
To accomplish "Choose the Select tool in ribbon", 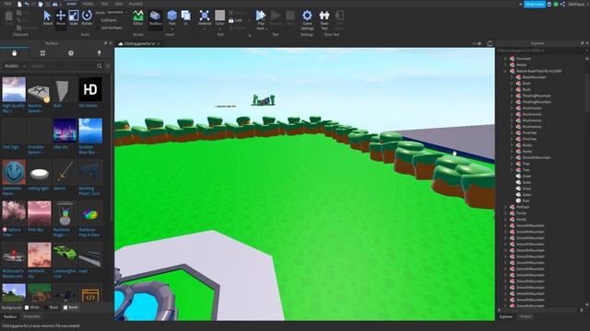I will 47,17.
